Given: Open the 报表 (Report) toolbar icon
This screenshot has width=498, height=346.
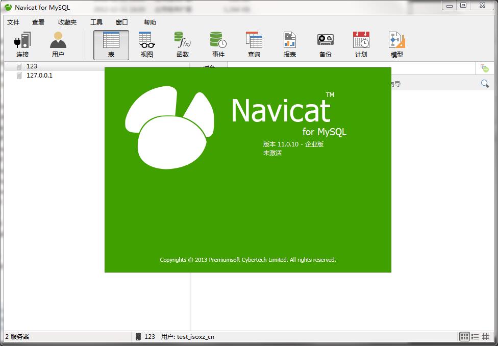Looking at the screenshot, I should (290, 44).
